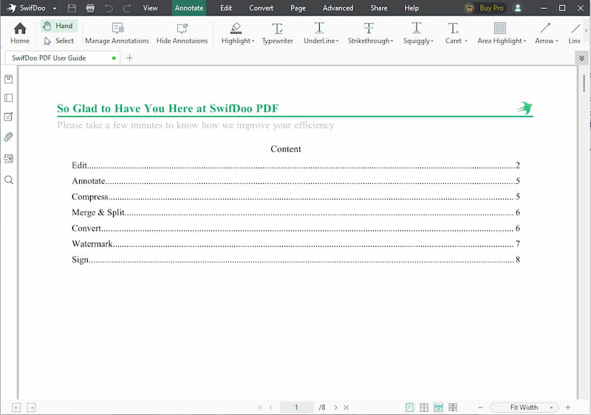Click the Save icon in title bar

coord(72,8)
